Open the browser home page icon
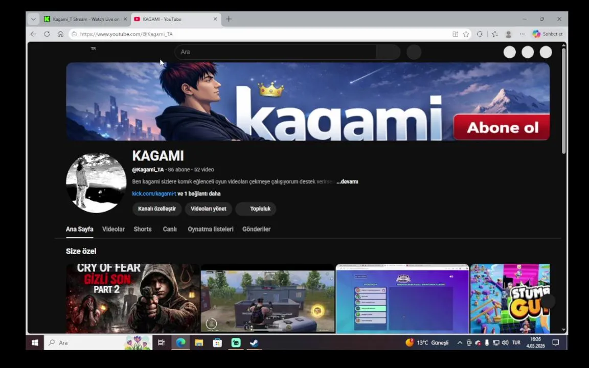 60,34
